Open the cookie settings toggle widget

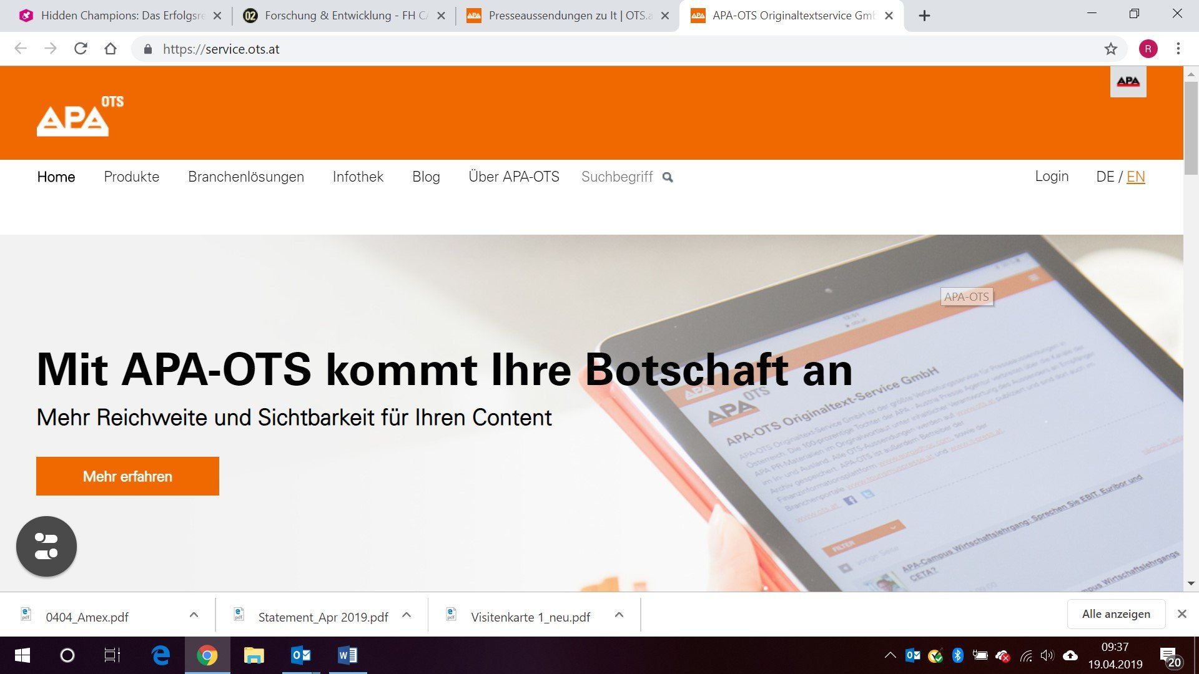click(x=46, y=546)
